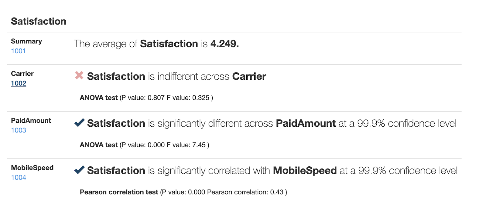Click the checkmark icon beside PaidAmount result
This screenshot has height=217, width=486.
[x=79, y=122]
